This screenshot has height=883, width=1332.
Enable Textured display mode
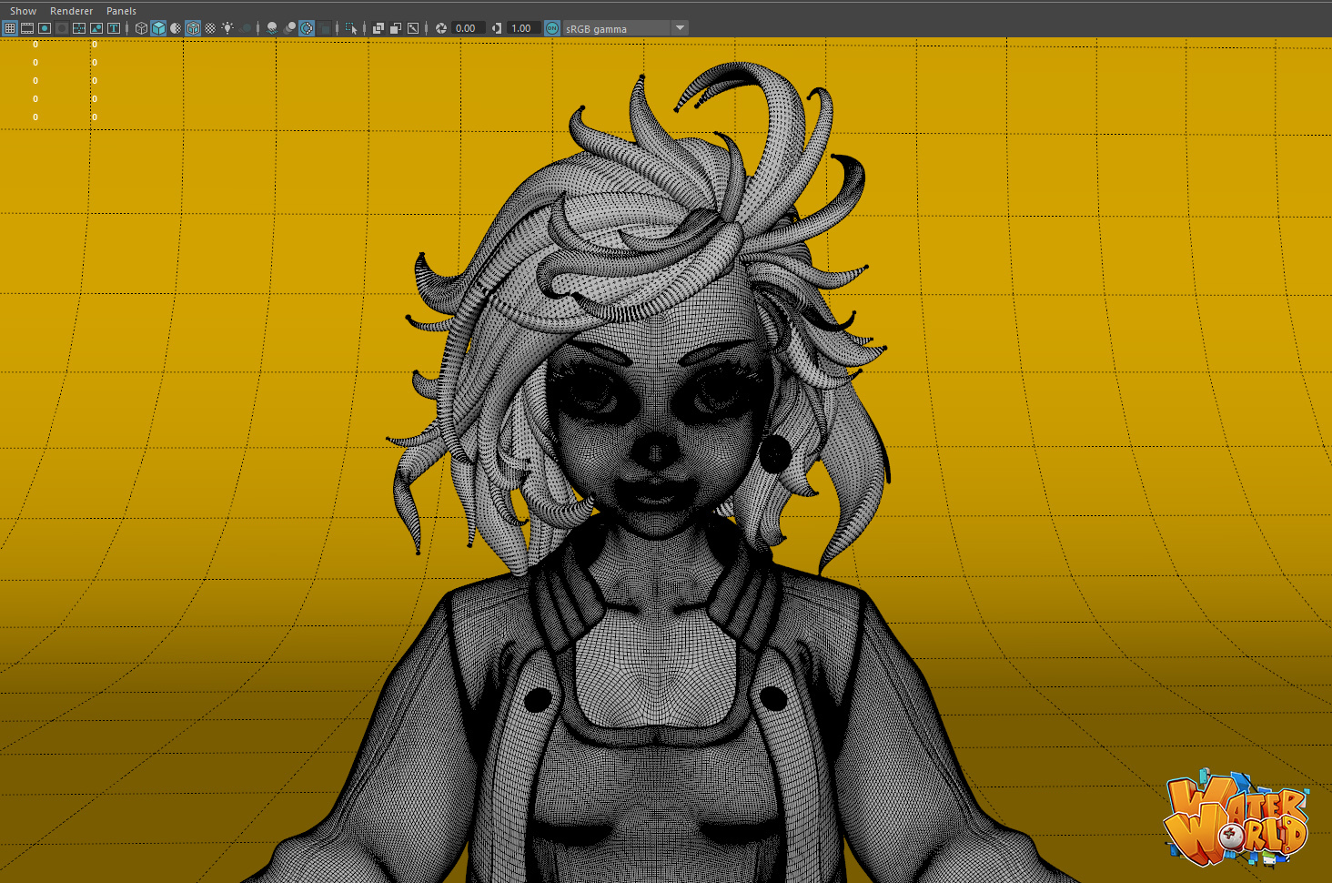point(210,28)
